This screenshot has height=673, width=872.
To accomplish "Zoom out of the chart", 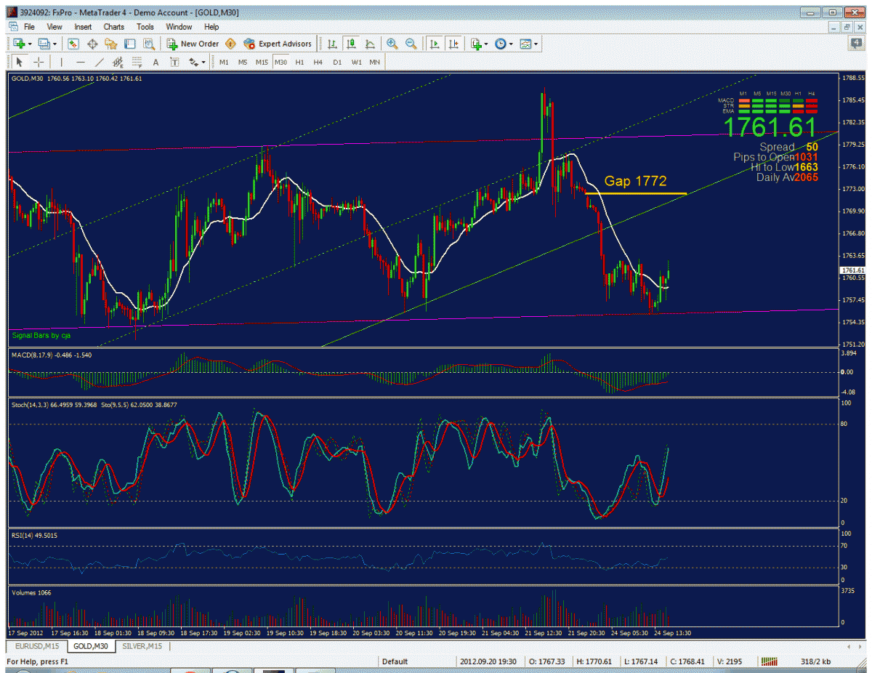I will tap(411, 44).
